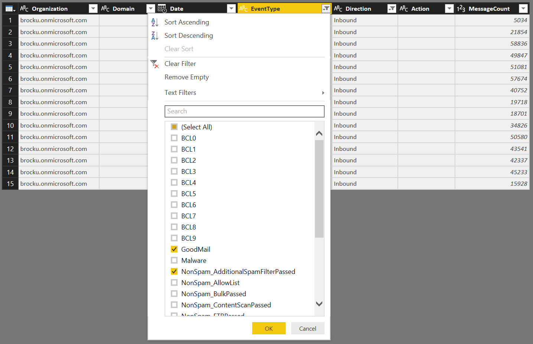This screenshot has height=344, width=533.
Task: Select row number 1 header
Action: (10, 20)
